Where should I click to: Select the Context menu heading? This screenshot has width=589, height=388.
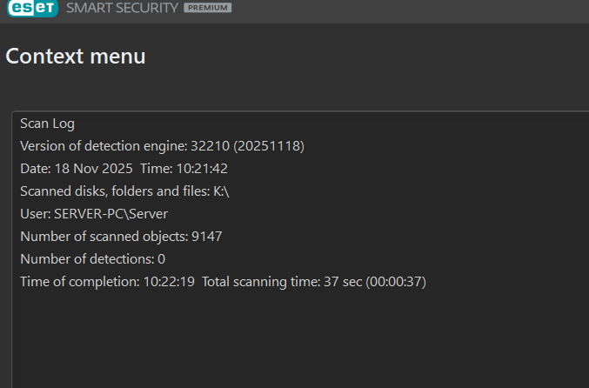click(x=76, y=57)
